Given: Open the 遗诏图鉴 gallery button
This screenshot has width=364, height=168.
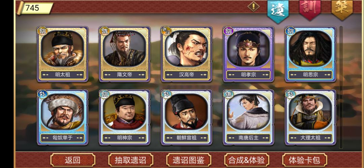Looking at the screenshot, I should pyautogui.click(x=188, y=160).
